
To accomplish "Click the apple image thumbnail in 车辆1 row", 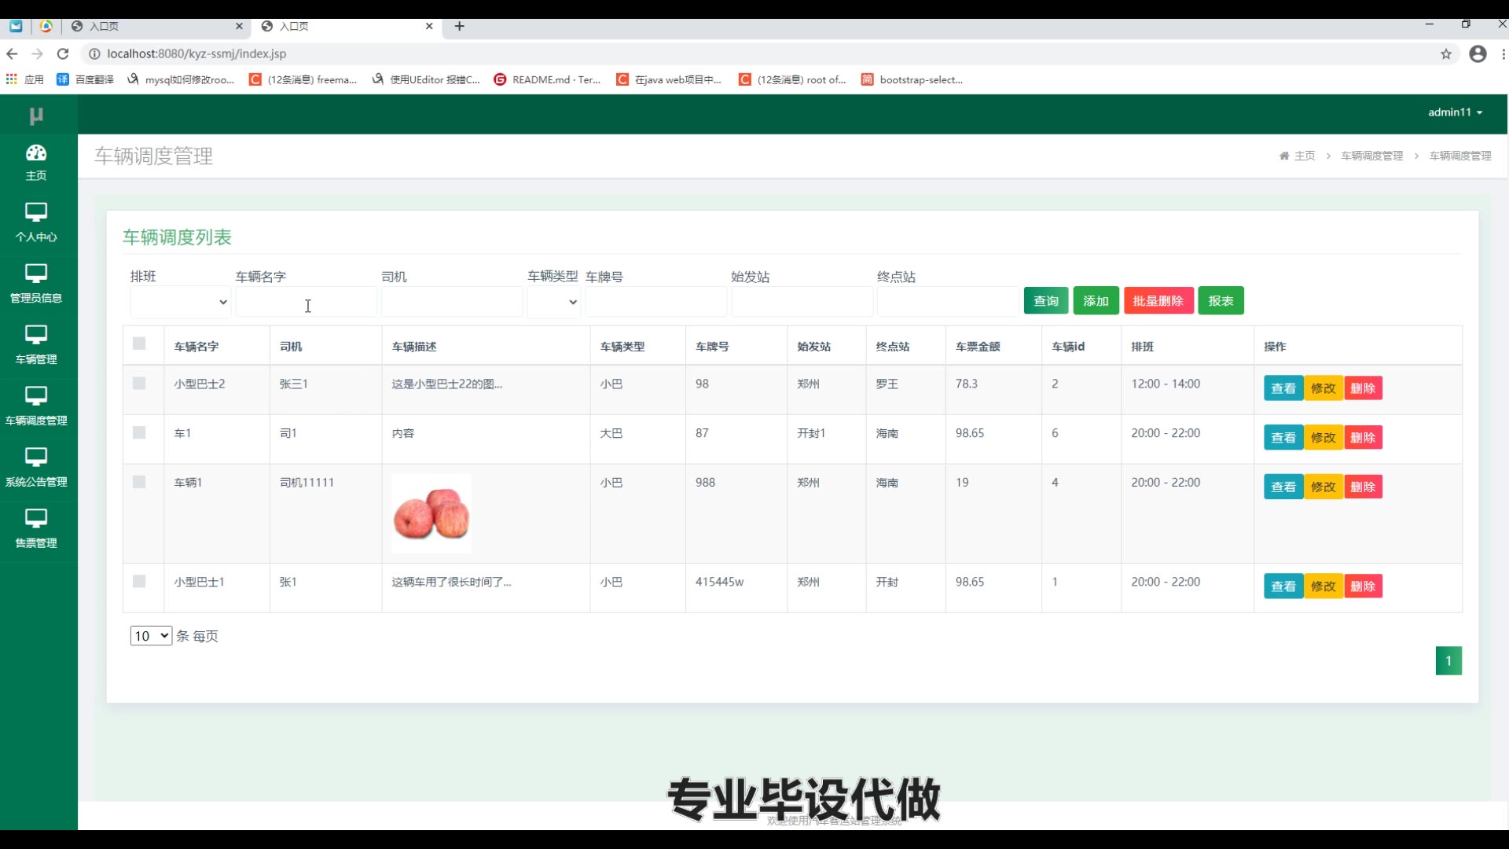I will [x=431, y=513].
